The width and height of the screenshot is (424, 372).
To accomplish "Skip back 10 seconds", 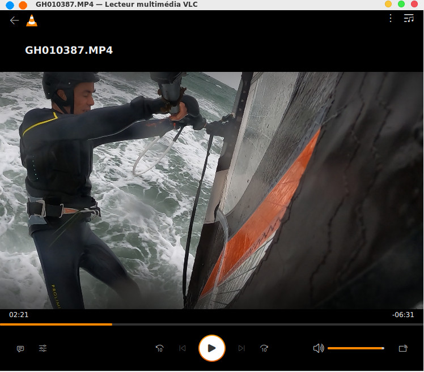I will pos(160,348).
